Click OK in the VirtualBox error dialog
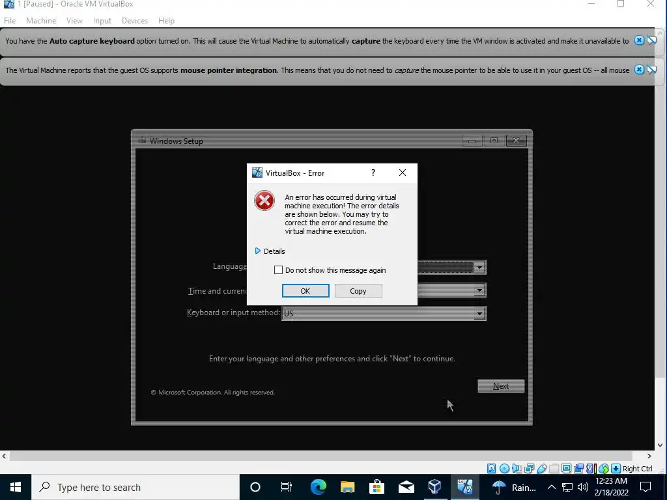This screenshot has width=667, height=500. tap(305, 291)
